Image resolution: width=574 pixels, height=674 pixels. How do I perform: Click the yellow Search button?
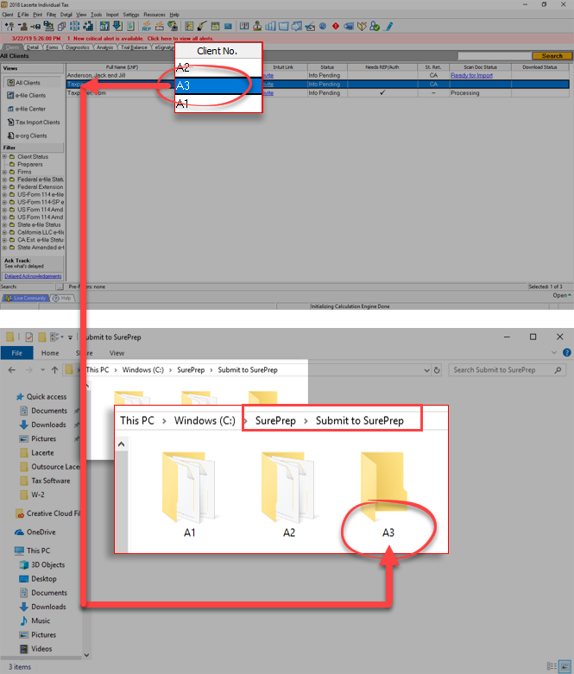click(552, 56)
